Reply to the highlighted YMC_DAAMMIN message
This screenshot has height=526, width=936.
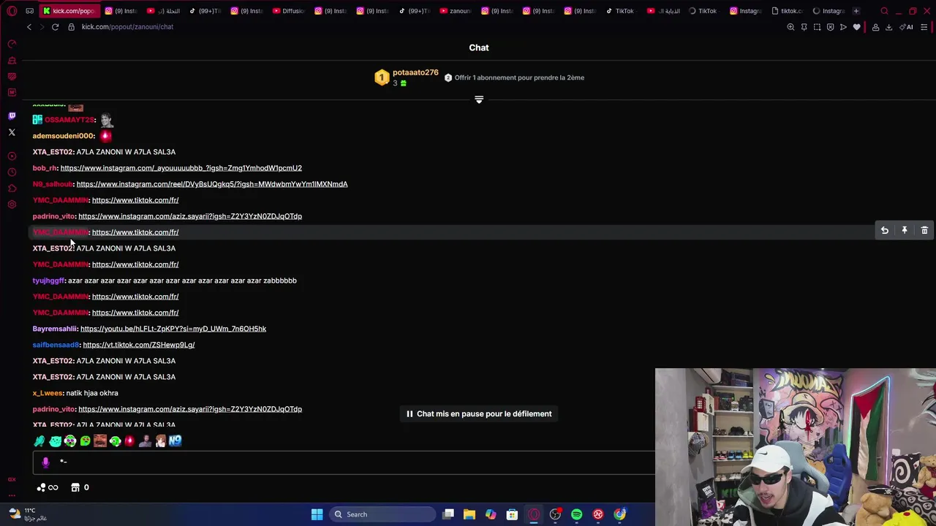[x=884, y=231]
